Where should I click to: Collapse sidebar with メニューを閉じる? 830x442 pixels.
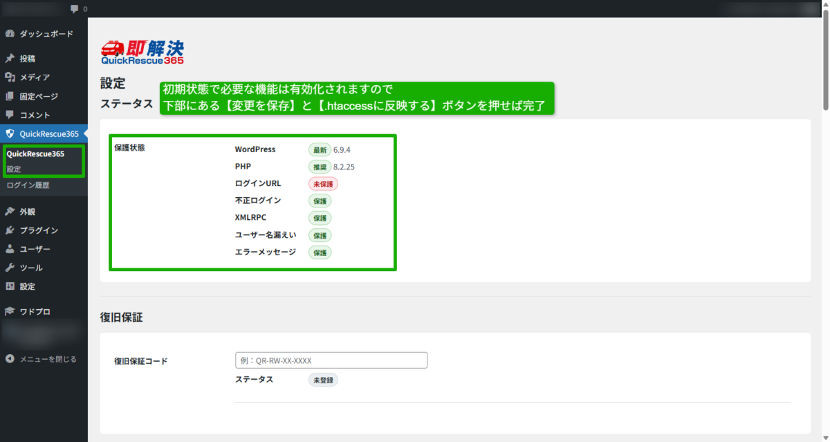tap(41, 359)
